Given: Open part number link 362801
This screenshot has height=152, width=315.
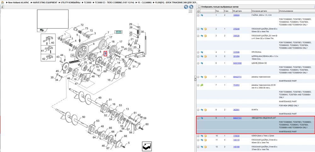Looking at the screenshot, I should point(236,110).
